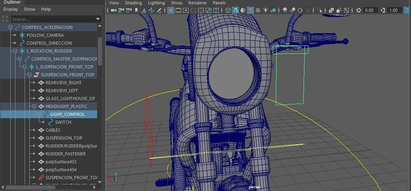Click the Exposure value field 0.00
Viewport: 411px width, 191px height.
370,10
